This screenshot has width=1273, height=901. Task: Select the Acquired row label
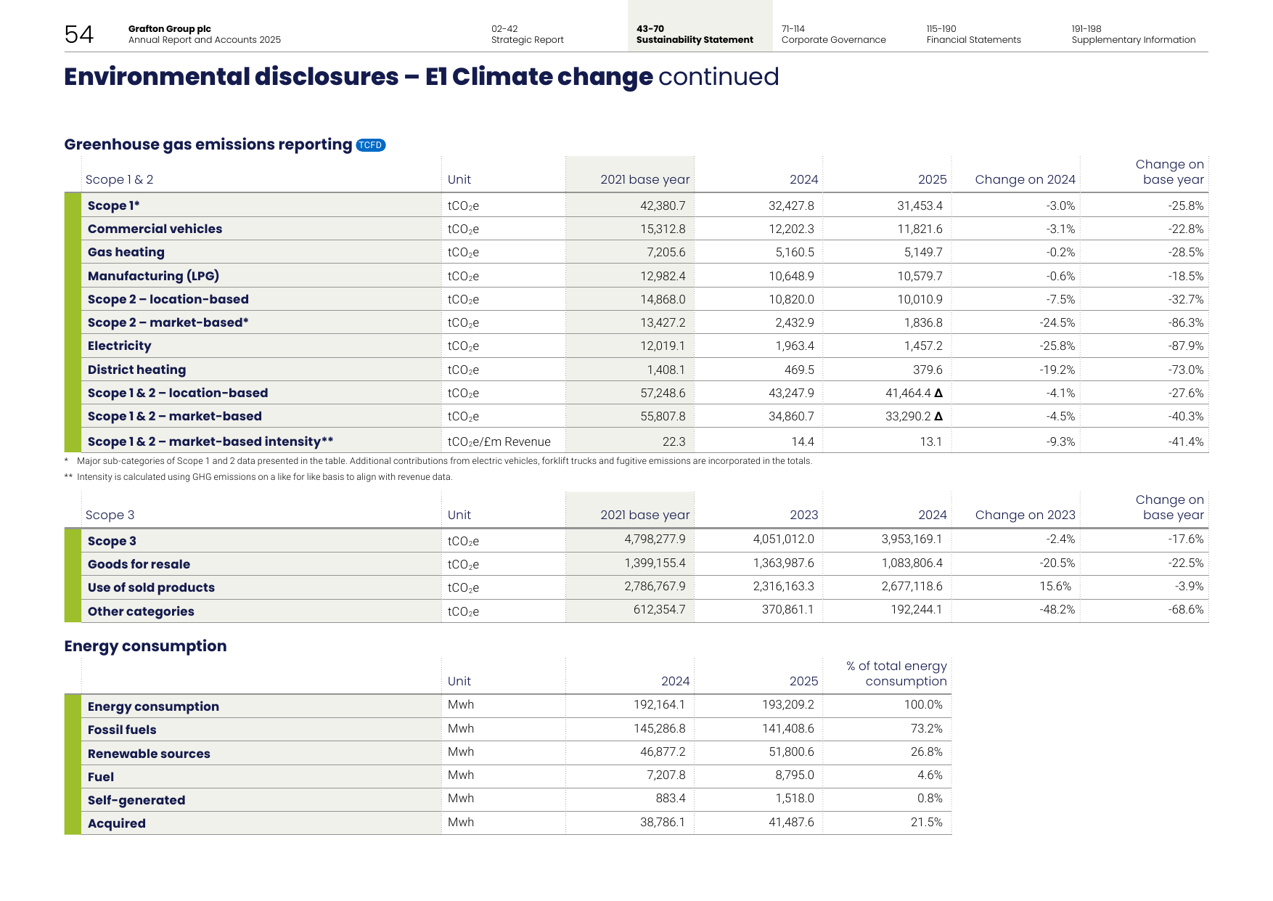(x=117, y=823)
